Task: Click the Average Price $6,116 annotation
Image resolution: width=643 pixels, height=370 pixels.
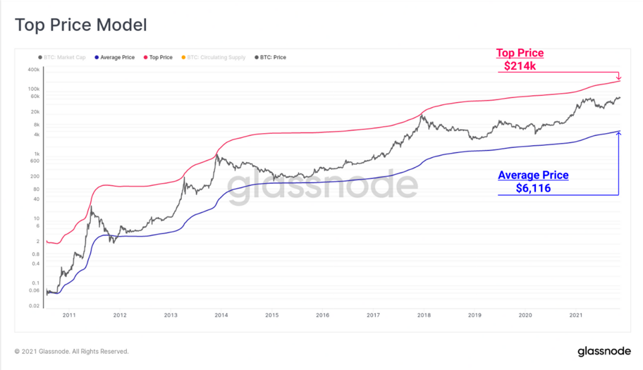Action: coord(533,182)
